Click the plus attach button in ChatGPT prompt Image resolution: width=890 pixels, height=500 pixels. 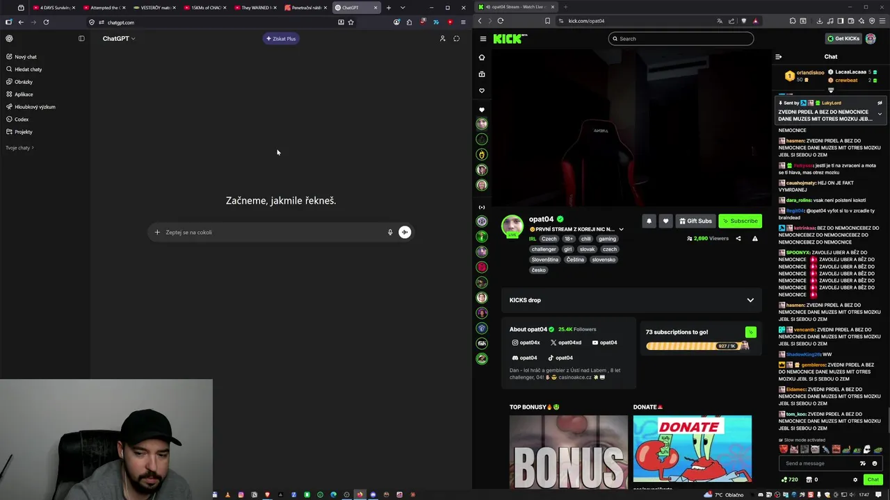tap(157, 233)
